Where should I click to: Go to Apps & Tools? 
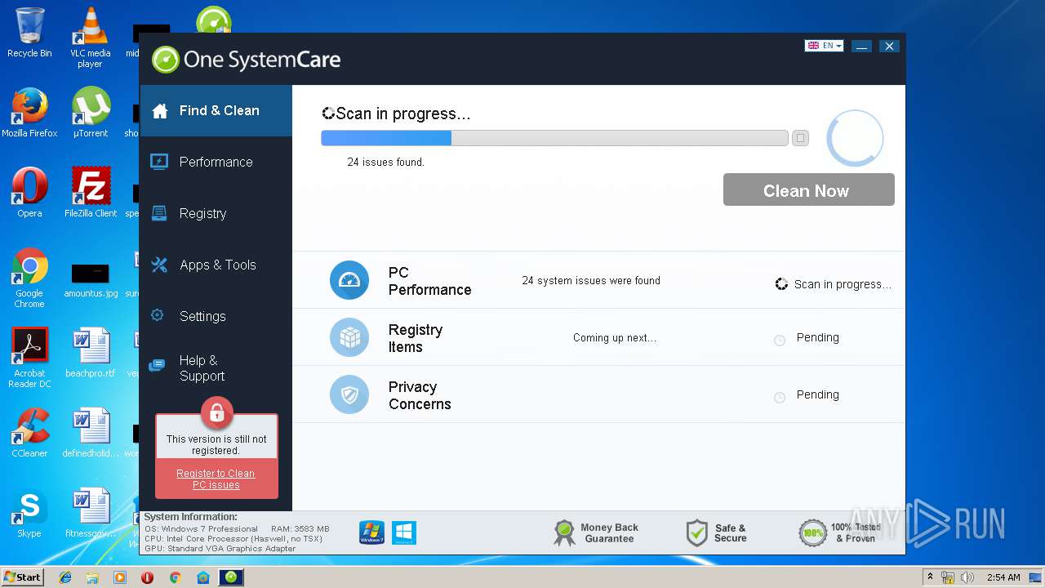tap(216, 265)
